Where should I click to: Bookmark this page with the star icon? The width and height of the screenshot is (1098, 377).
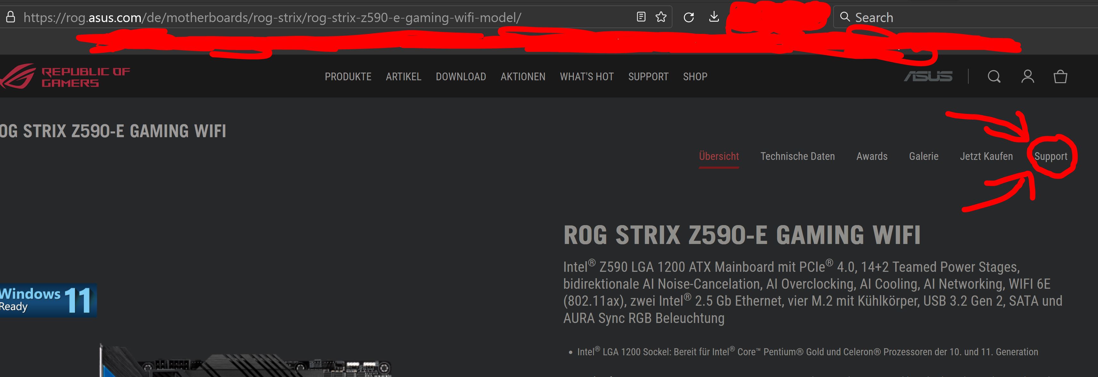click(661, 17)
